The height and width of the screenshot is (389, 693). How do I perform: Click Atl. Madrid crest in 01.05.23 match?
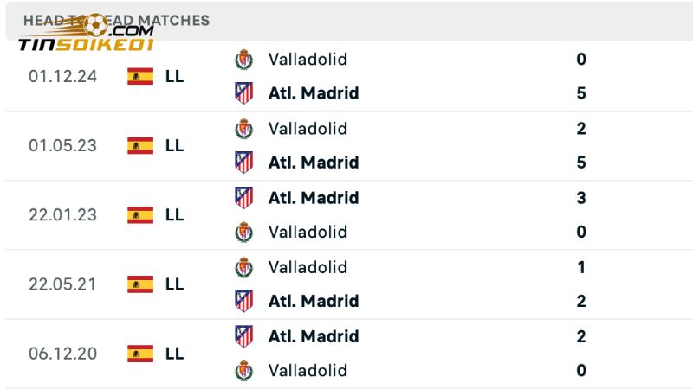tap(244, 163)
